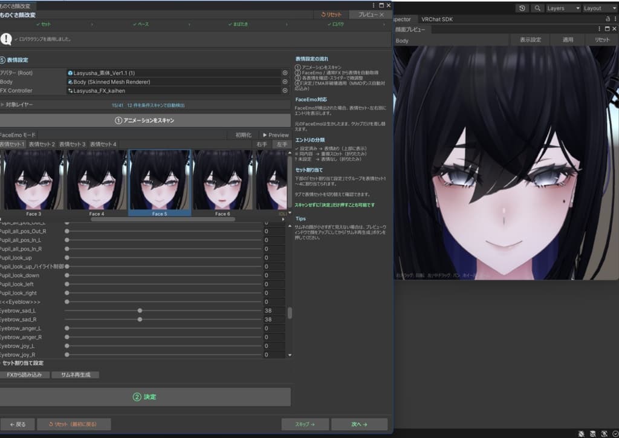Open the Layout dropdown

click(x=600, y=8)
